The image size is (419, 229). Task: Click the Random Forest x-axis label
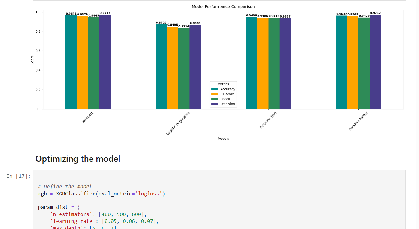(358, 121)
